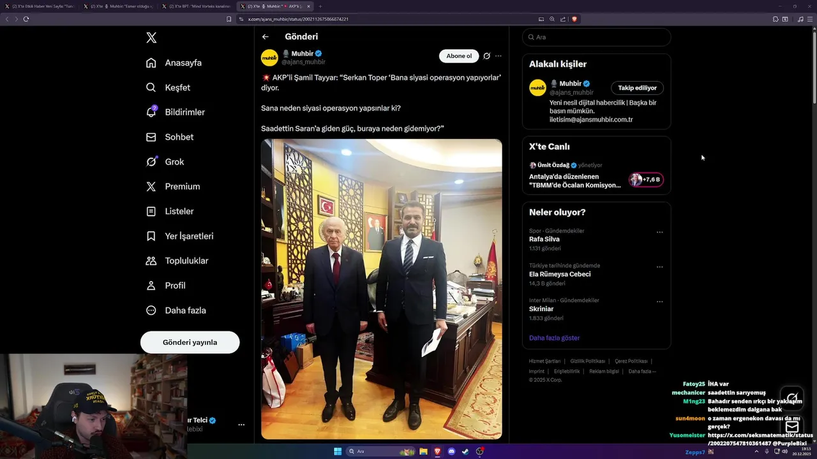Click the Gönderi yayınla button

click(190, 342)
